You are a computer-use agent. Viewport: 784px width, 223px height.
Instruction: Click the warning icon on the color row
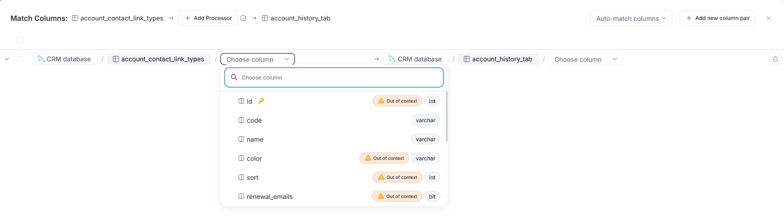click(368, 158)
